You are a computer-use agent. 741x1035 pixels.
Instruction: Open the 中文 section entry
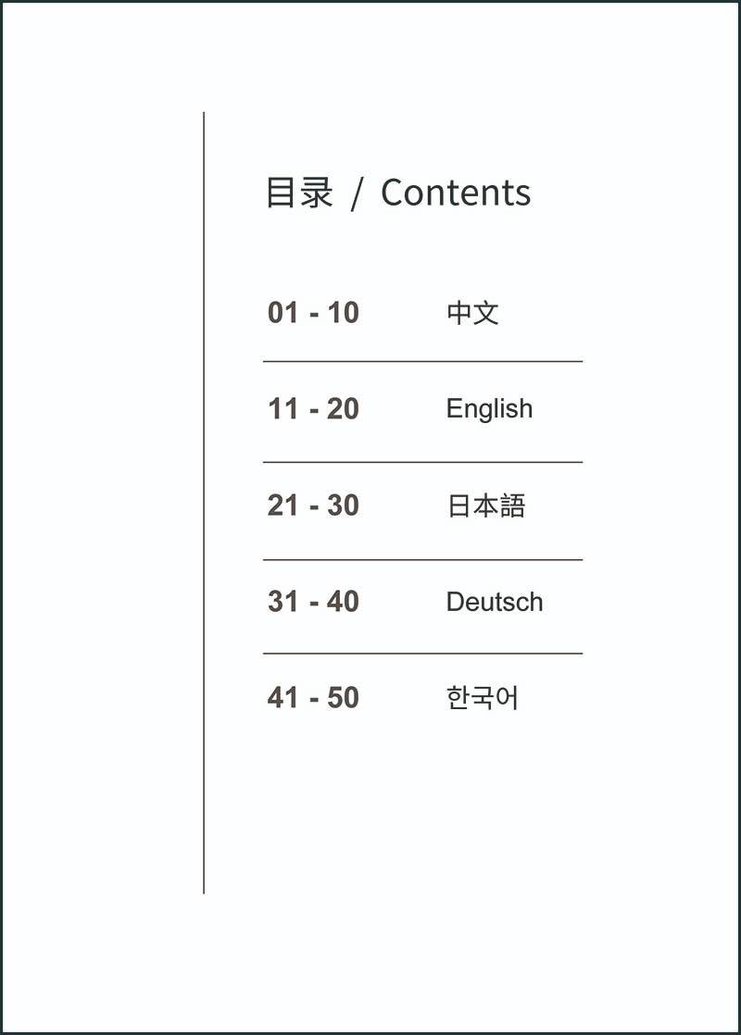click(x=473, y=313)
